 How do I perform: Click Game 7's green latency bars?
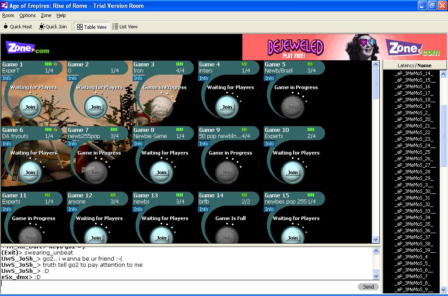114,130
